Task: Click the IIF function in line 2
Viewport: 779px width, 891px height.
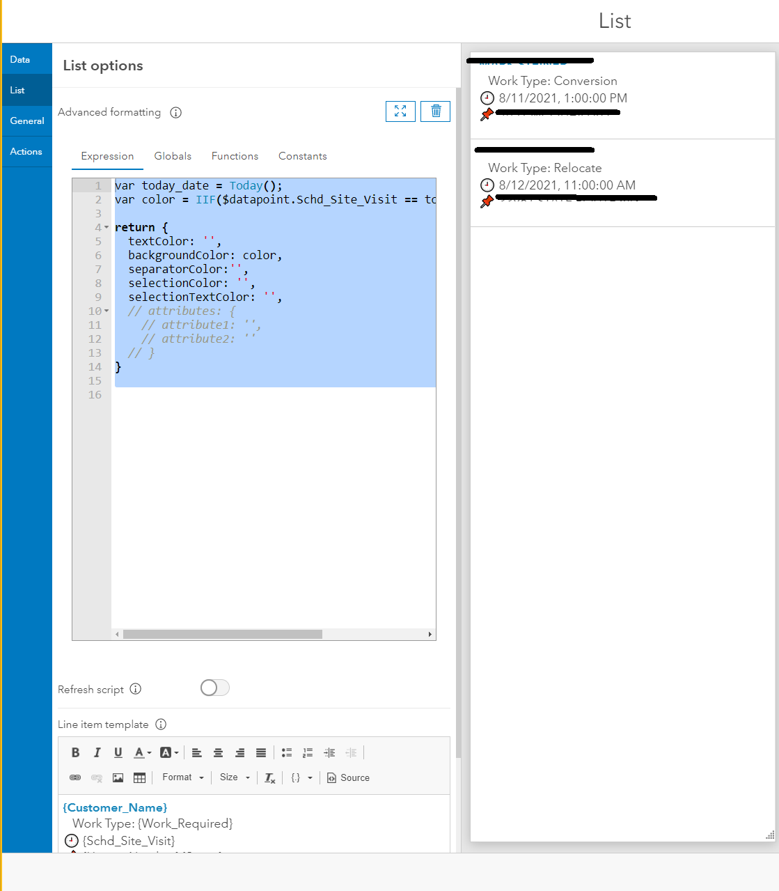Action: [205, 200]
